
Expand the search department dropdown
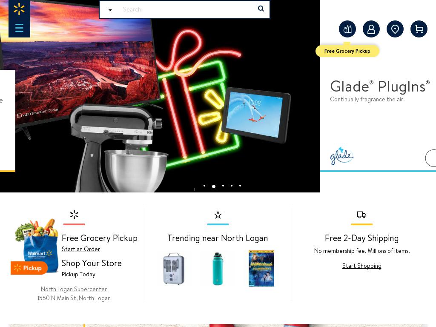[x=110, y=10]
